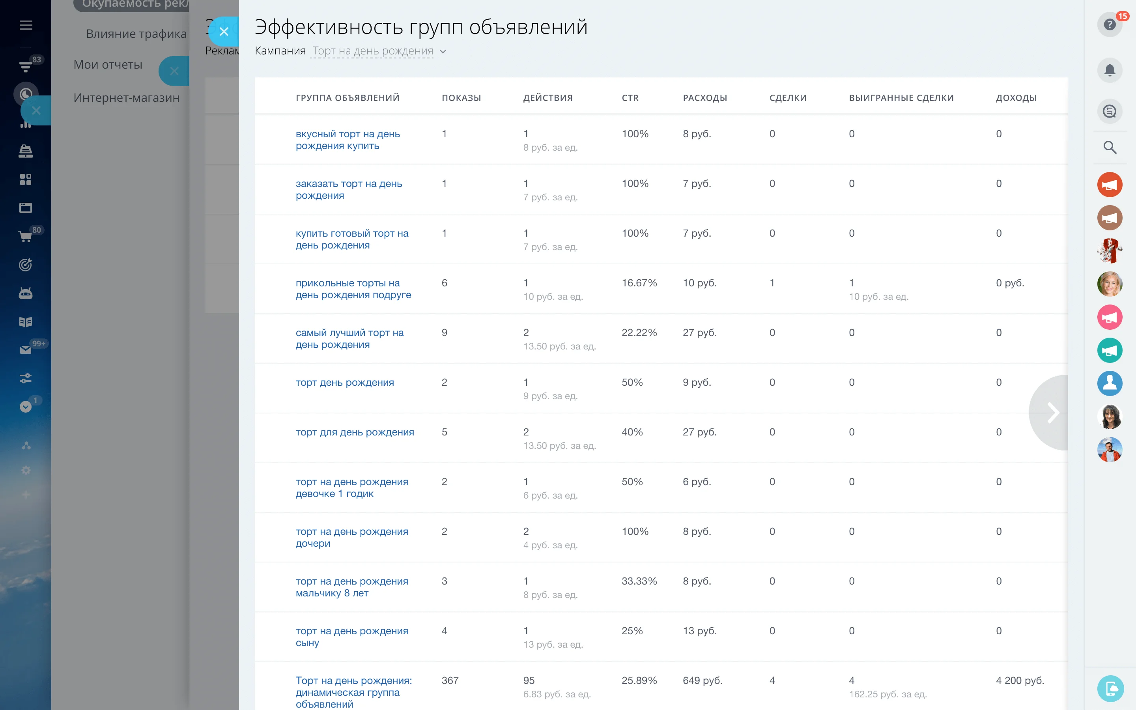This screenshot has height=710, width=1136.
Task: Select the target goals icon in sidebar
Action: click(x=25, y=264)
